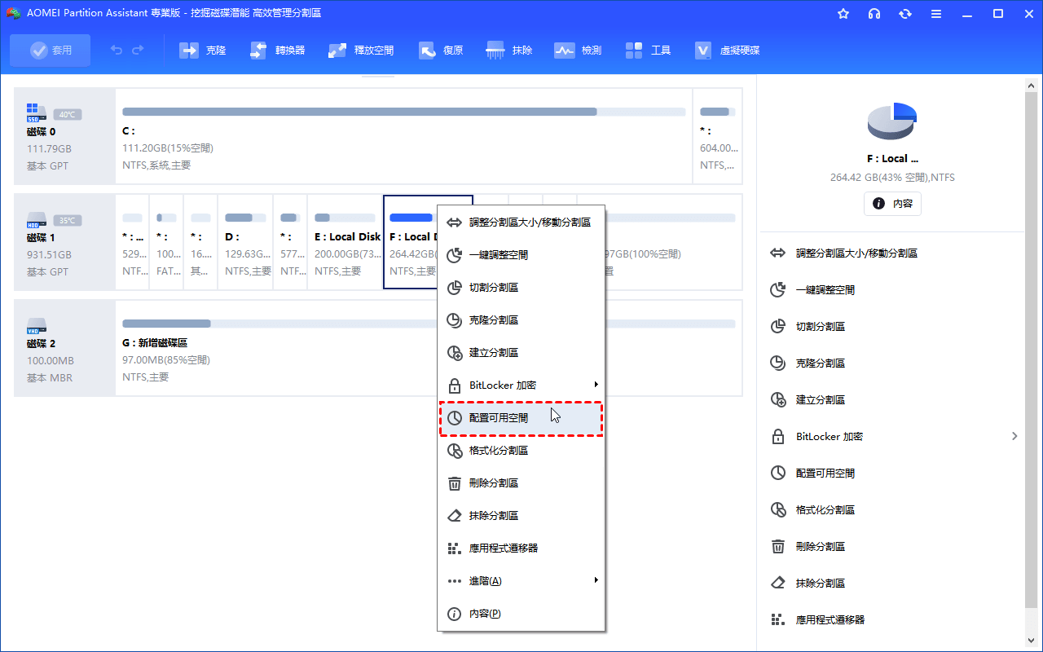
Task: Expand BitLocker 加密 in the right panel
Action: coord(1014,436)
